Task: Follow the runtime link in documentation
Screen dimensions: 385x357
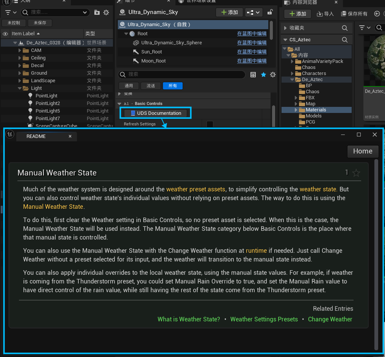Action: pos(256,251)
